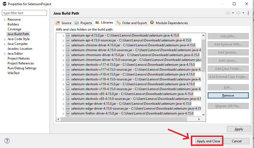
Task: Switch to the Projects tab
Action: 83,23
